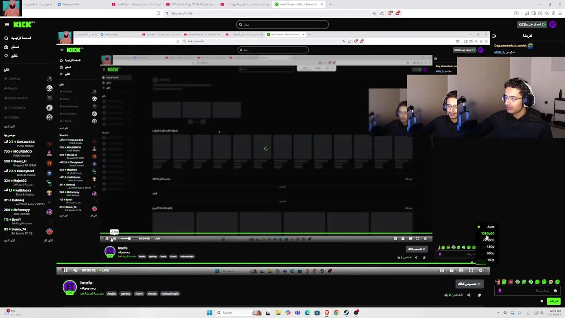
Task: Open Following (heart) in the main sidebar
Action: [x=11, y=56]
